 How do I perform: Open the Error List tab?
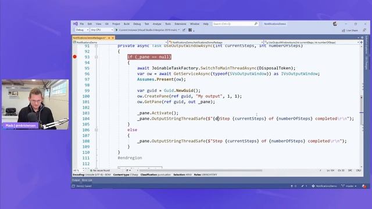click(87, 180)
